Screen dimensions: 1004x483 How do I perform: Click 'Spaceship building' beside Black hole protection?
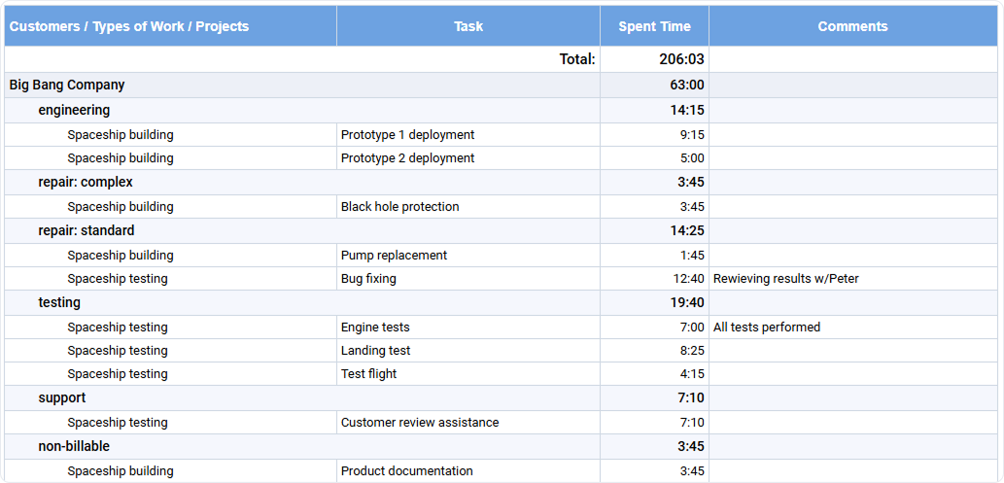tap(121, 207)
